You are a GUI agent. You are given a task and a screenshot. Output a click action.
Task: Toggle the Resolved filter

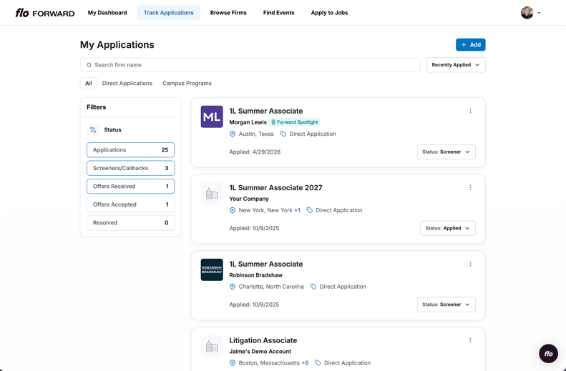[131, 223]
